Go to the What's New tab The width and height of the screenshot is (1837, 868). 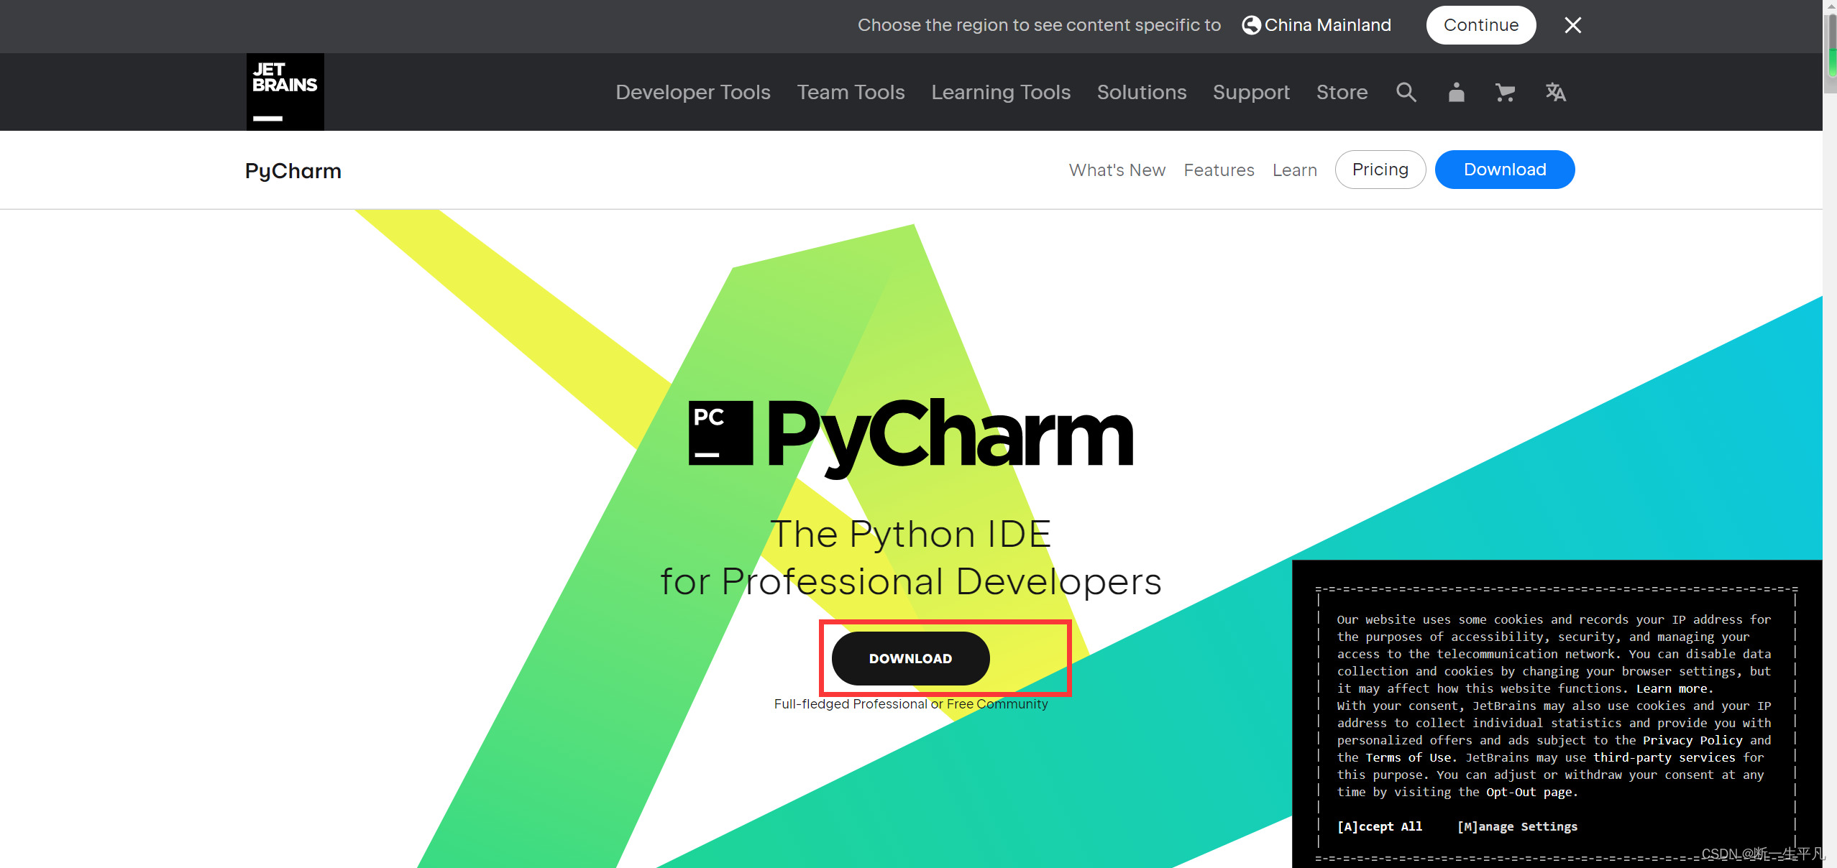[x=1117, y=170]
